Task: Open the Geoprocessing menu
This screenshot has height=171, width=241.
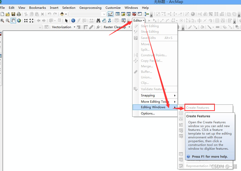Action: 90,8
